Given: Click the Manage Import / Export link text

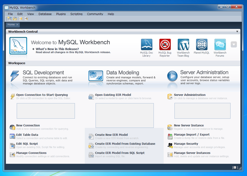Looking at the screenshot, I should [192, 135].
